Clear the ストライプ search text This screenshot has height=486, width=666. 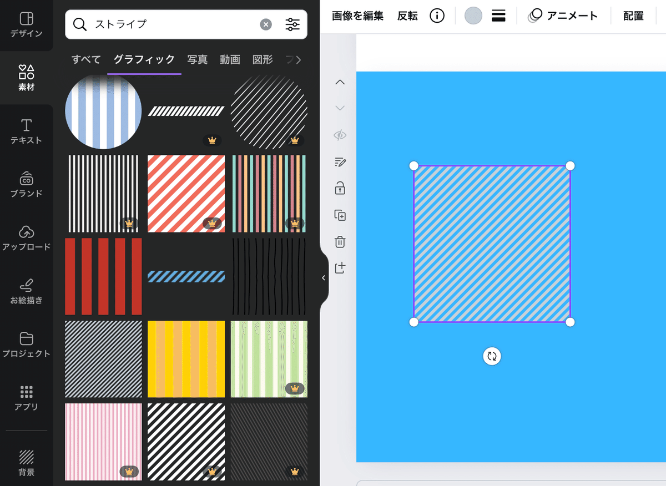pos(266,24)
